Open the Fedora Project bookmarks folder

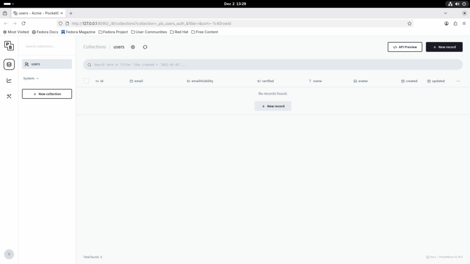coord(113,32)
